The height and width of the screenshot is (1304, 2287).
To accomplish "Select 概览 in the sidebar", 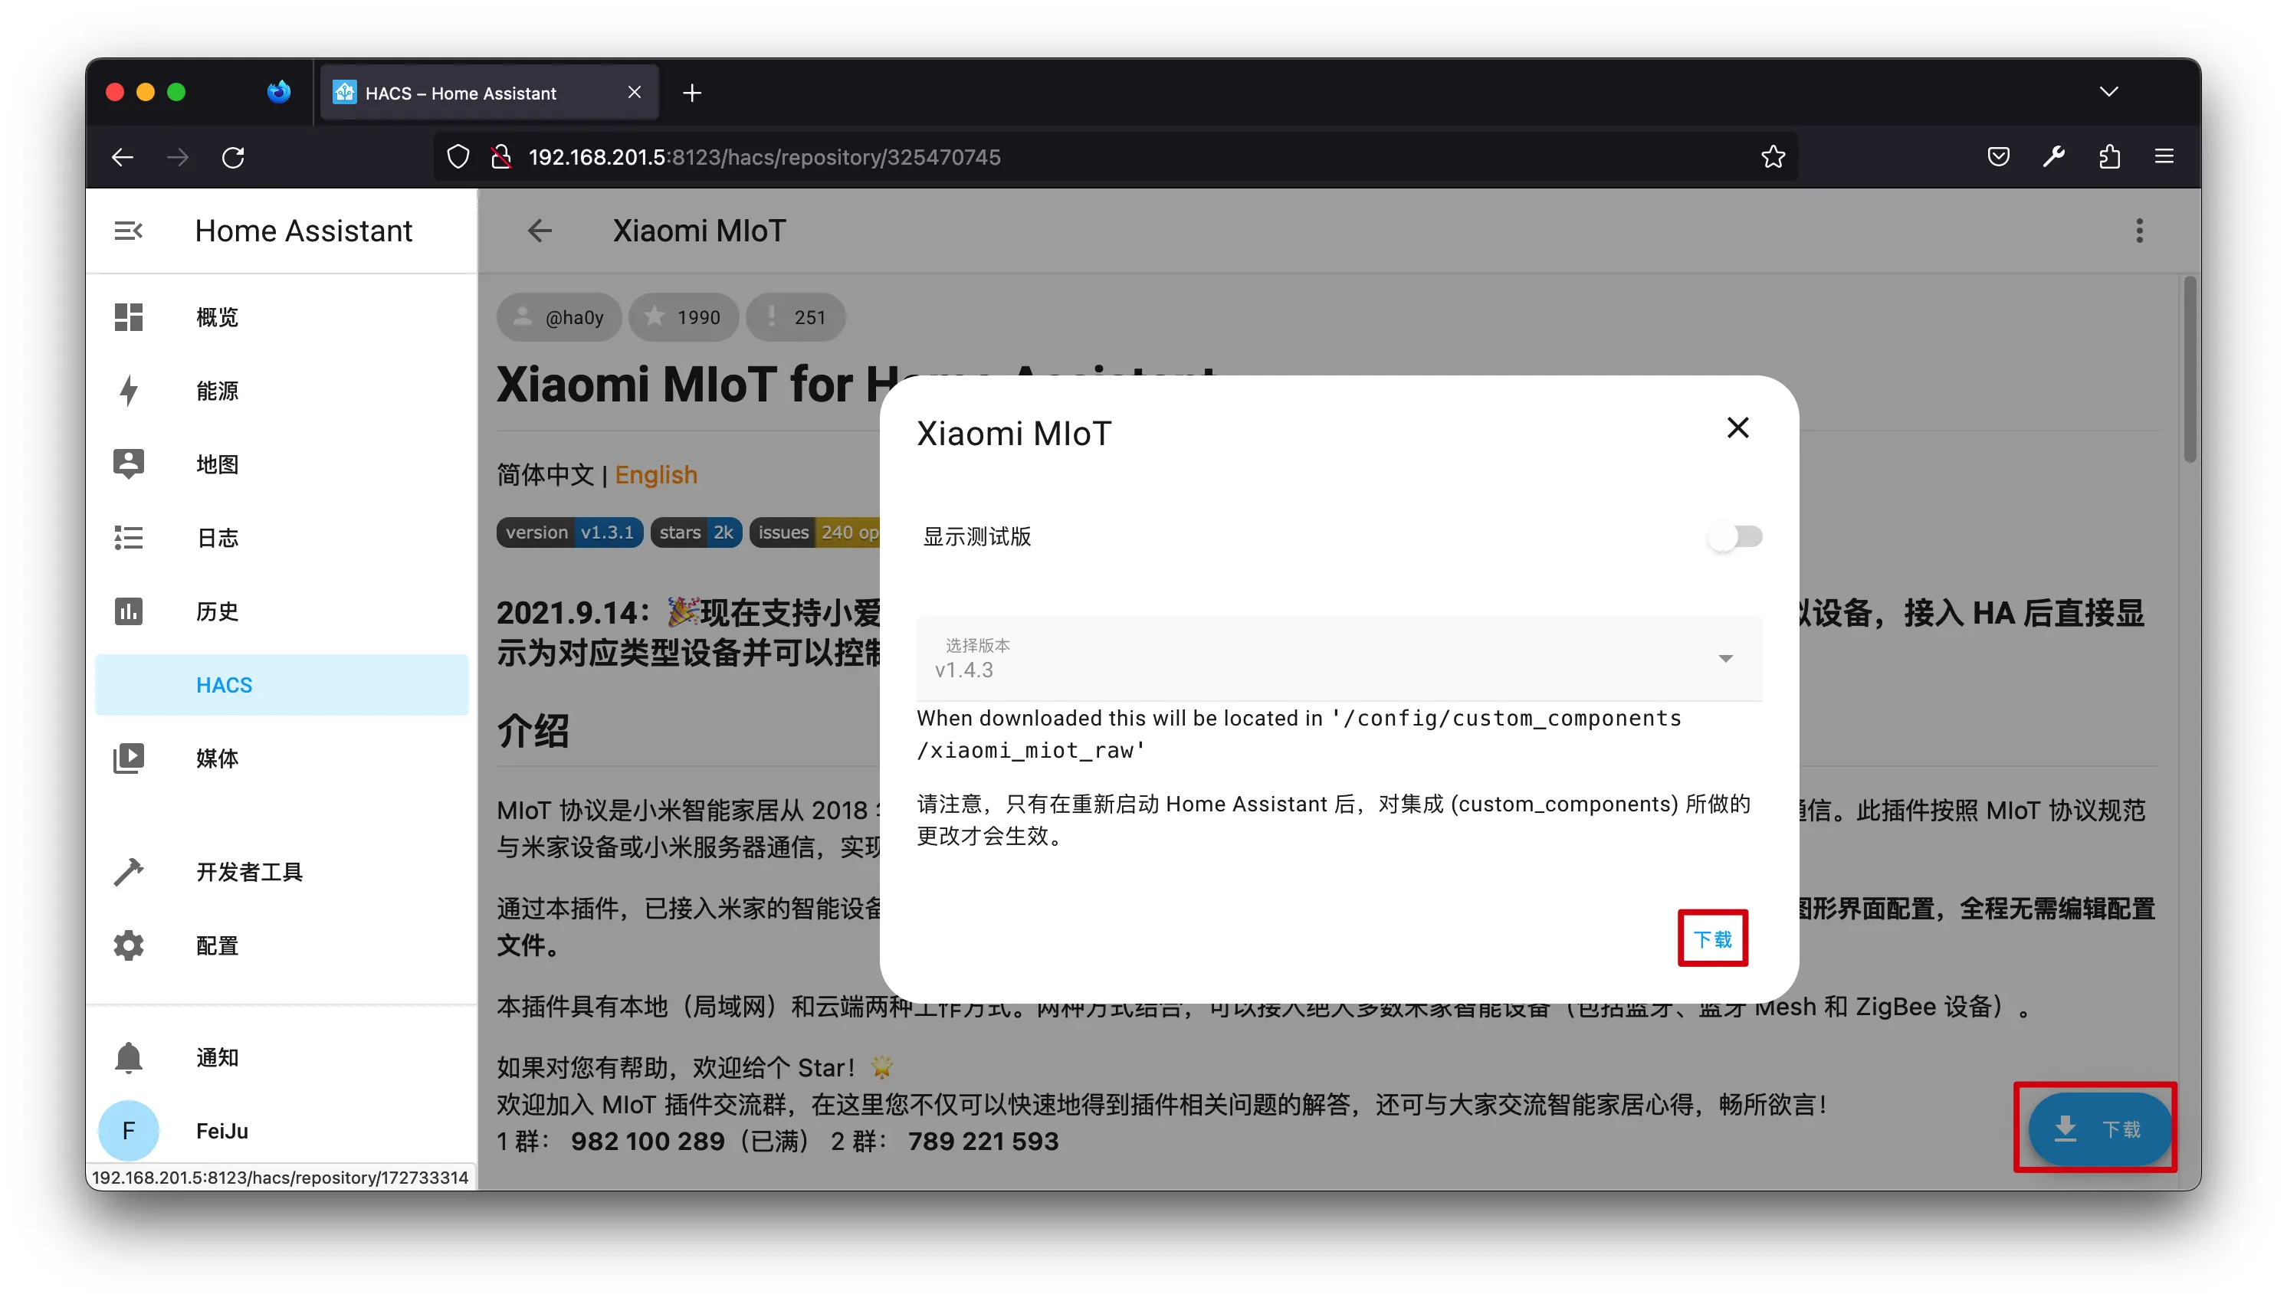I will (281, 317).
